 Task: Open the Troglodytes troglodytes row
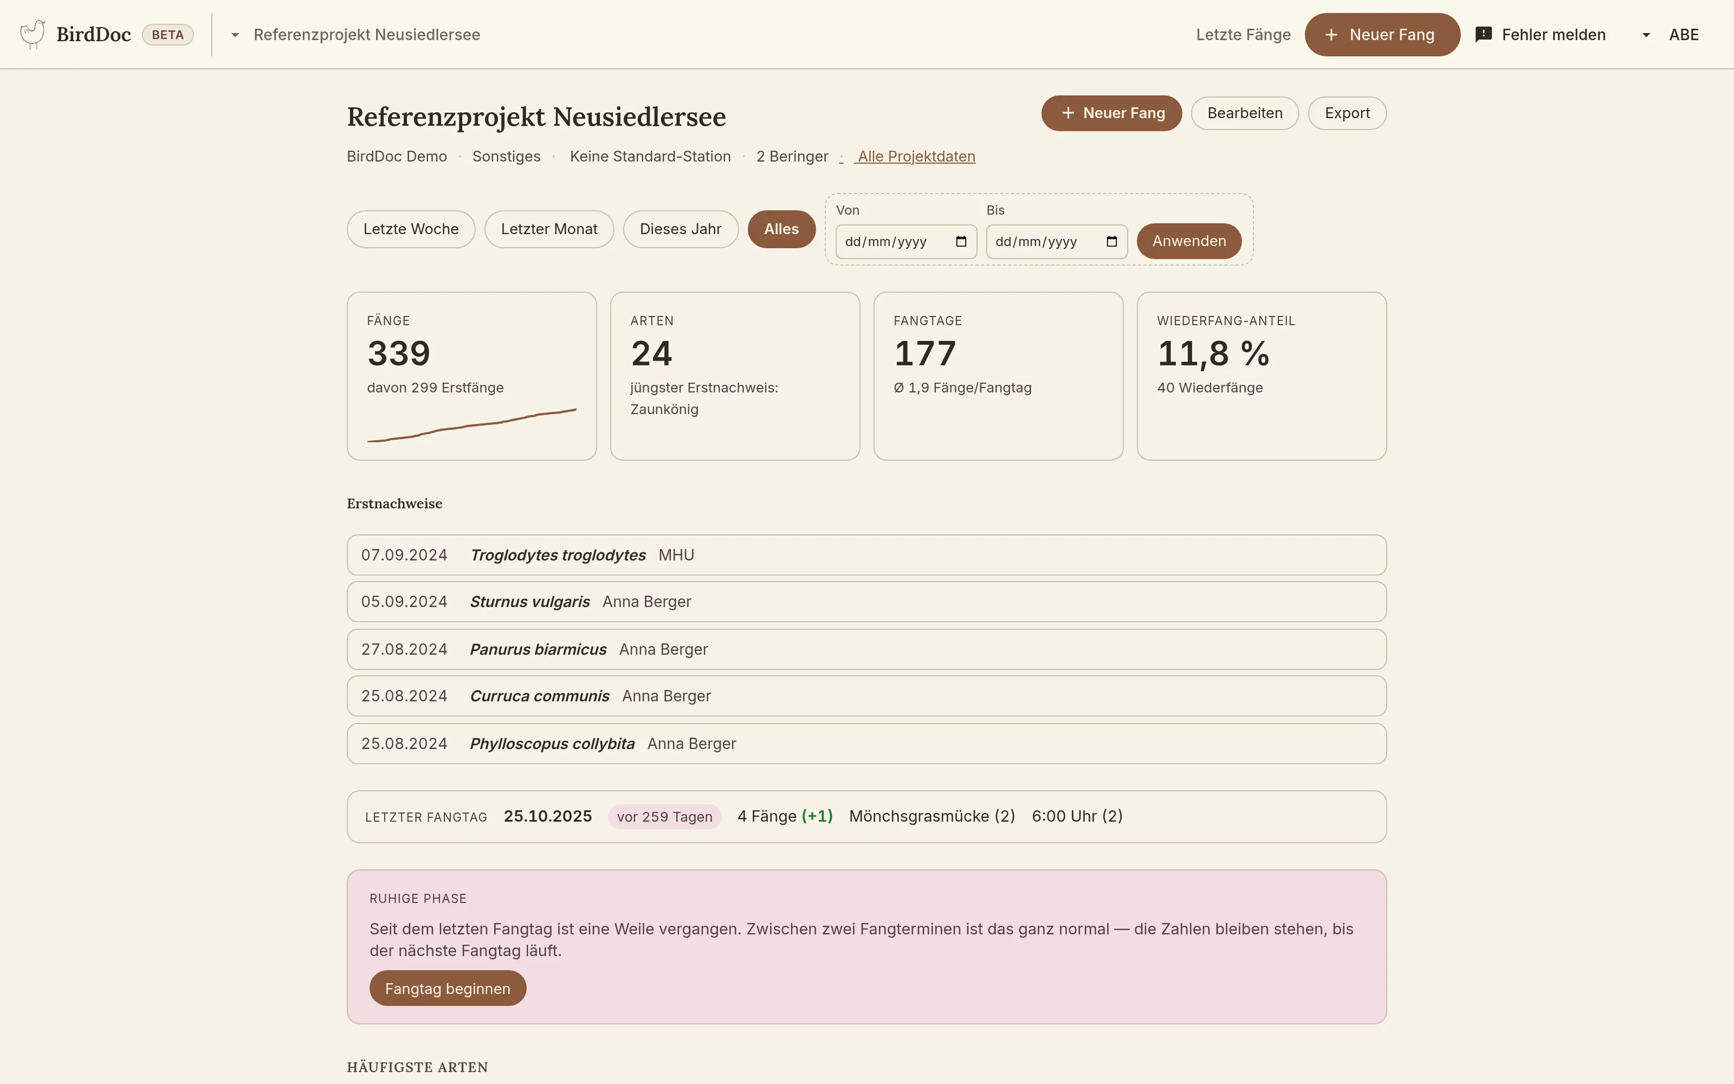[x=866, y=555]
